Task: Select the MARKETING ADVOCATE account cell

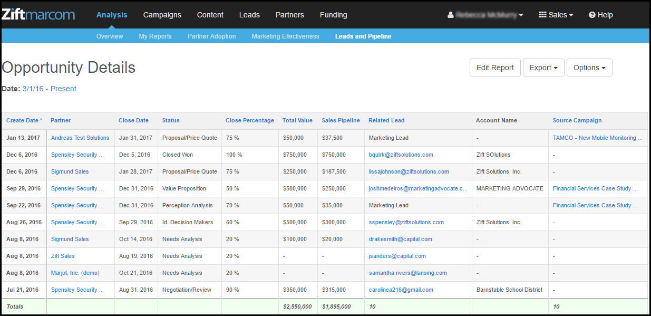Action: (x=510, y=188)
